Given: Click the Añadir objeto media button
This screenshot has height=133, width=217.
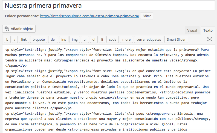Looking at the screenshot, I should pos(19,29).
